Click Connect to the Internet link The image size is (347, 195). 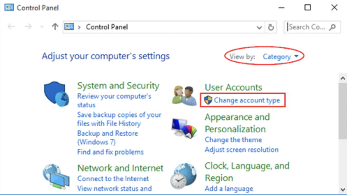tap(113, 179)
